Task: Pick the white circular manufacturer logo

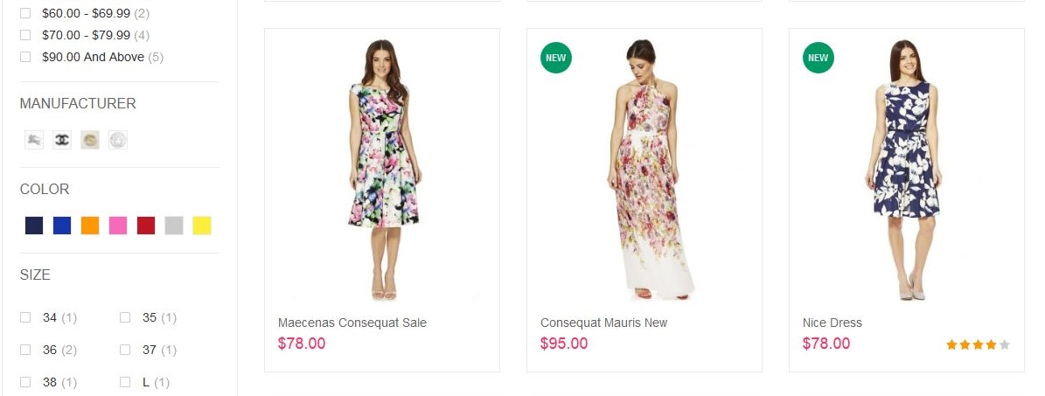Action: [118, 140]
